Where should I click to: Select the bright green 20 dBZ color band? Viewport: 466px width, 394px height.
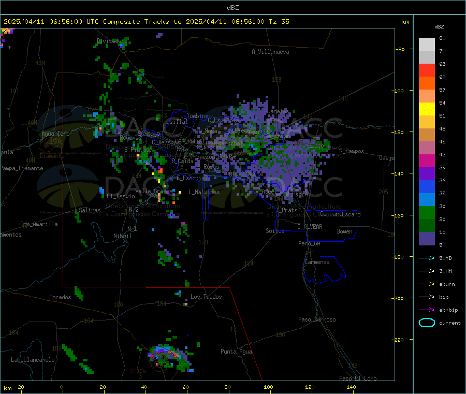click(x=427, y=212)
